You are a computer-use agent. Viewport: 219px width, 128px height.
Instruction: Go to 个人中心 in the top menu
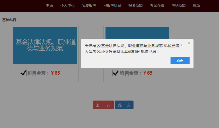pos(67,5)
